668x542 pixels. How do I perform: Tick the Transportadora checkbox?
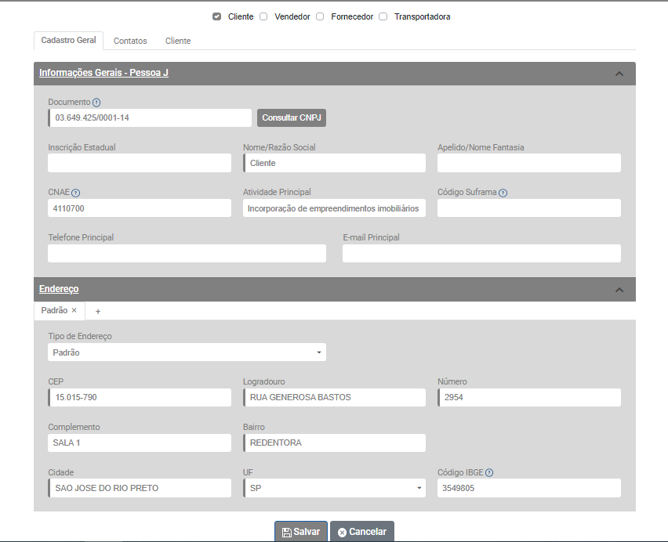[x=383, y=16]
